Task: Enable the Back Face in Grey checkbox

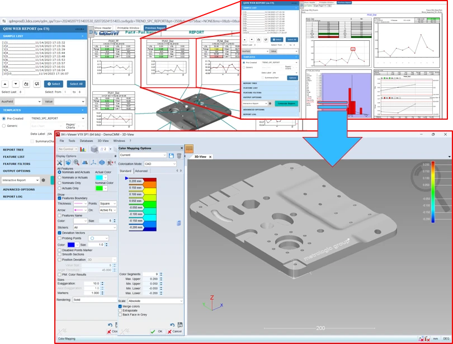Action: (120, 314)
